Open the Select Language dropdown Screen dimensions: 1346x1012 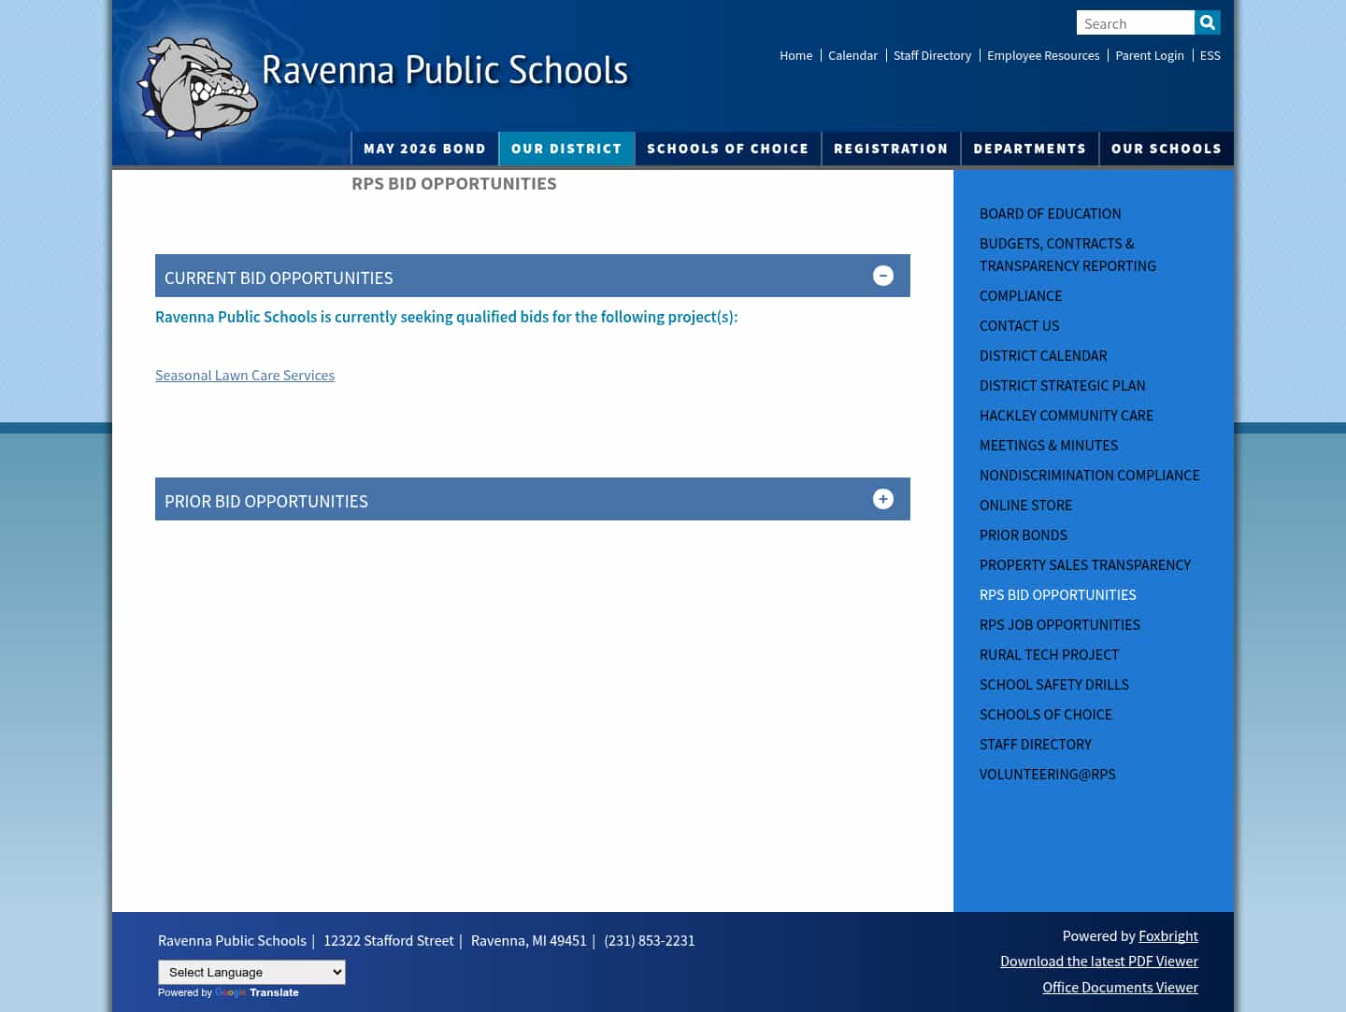pyautogui.click(x=251, y=972)
